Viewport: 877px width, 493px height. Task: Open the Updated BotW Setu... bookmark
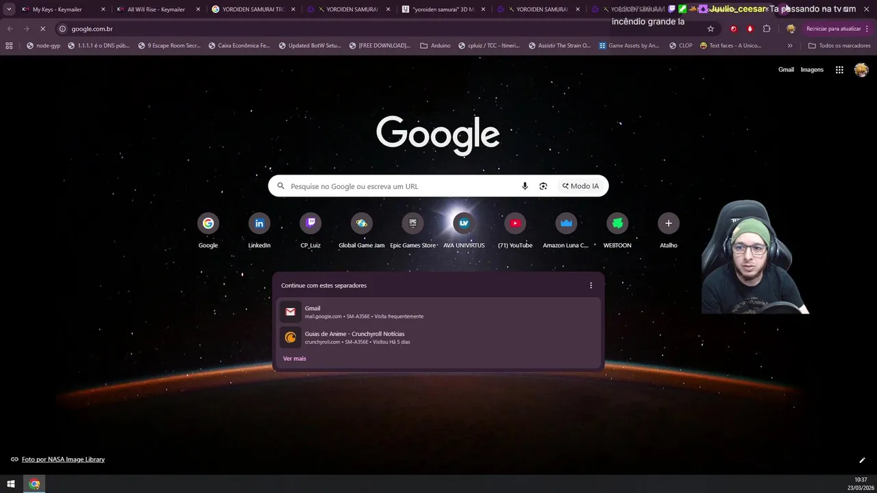click(x=310, y=46)
